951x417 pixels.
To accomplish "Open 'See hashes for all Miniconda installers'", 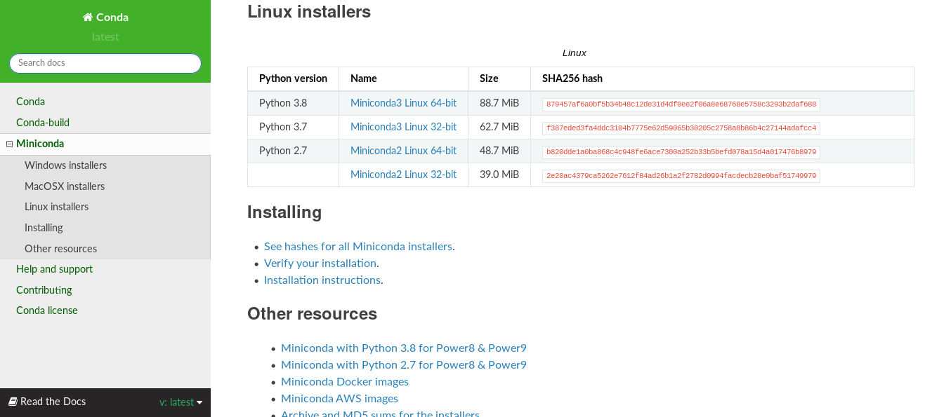I will 358,247.
